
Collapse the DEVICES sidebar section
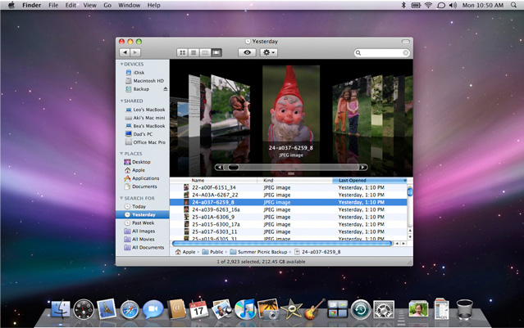(121, 64)
